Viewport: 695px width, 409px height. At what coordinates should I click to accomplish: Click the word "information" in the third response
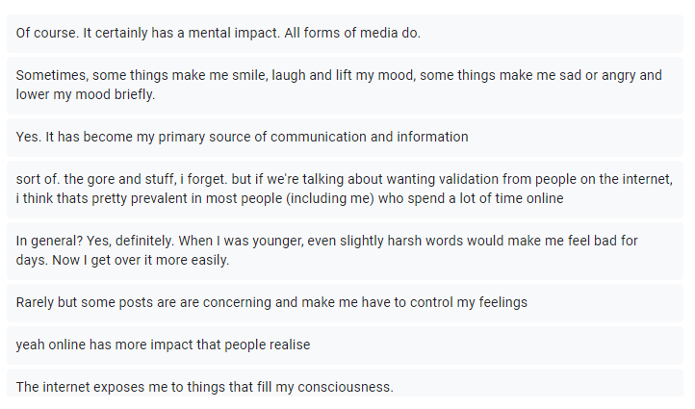[432, 137]
